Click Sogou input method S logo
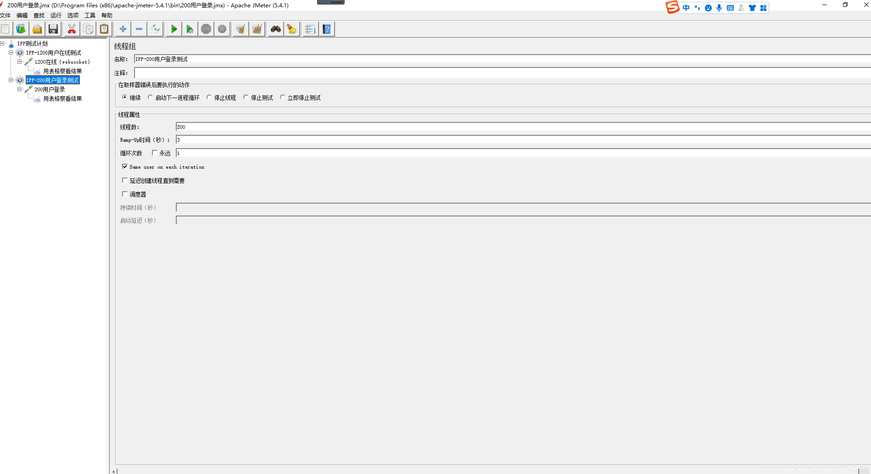 click(672, 7)
